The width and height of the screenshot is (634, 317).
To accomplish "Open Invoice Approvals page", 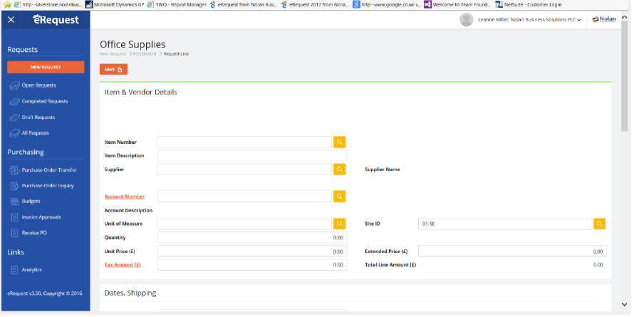I will point(41,217).
